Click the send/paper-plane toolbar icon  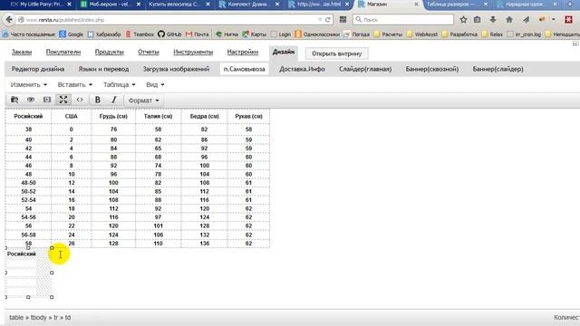pyautogui.click(x=526, y=20)
